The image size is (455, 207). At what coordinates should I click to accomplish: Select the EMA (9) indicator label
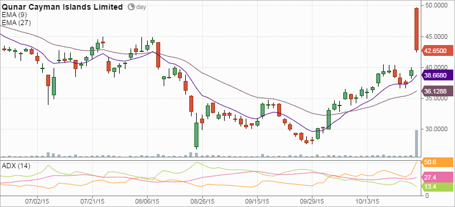click(14, 15)
